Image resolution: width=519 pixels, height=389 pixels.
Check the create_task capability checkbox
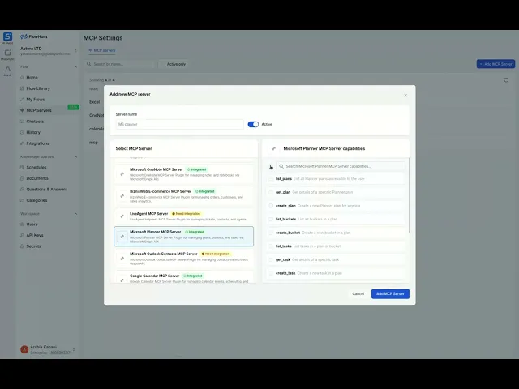[x=271, y=273]
